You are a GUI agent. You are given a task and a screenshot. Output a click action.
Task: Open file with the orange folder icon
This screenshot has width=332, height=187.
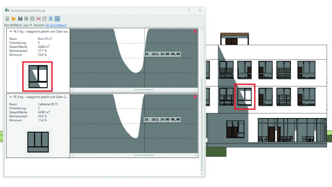(x=13, y=19)
